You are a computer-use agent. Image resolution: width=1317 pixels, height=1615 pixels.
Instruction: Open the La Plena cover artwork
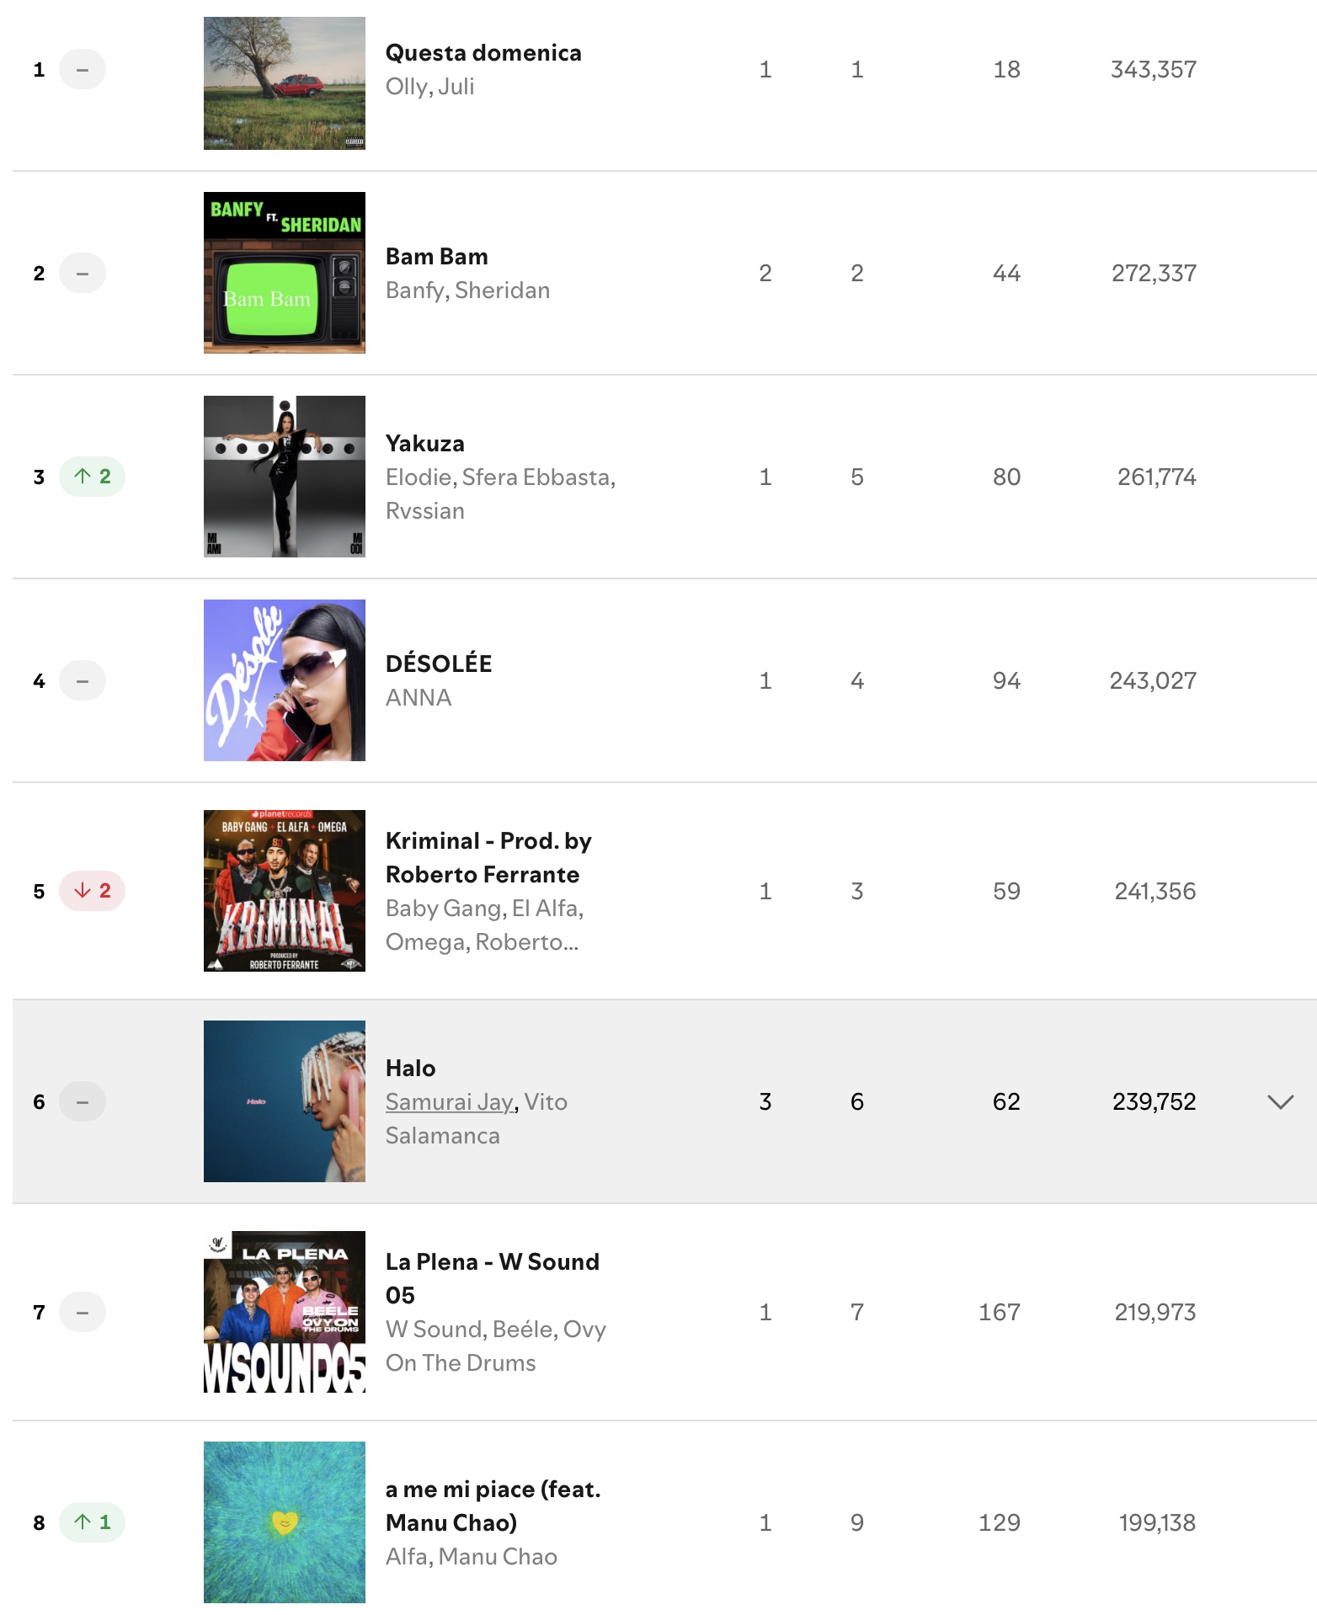[284, 1311]
